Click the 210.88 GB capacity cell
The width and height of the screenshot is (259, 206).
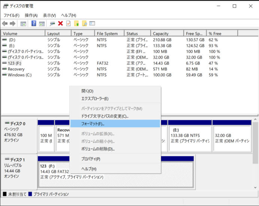pos(162,40)
